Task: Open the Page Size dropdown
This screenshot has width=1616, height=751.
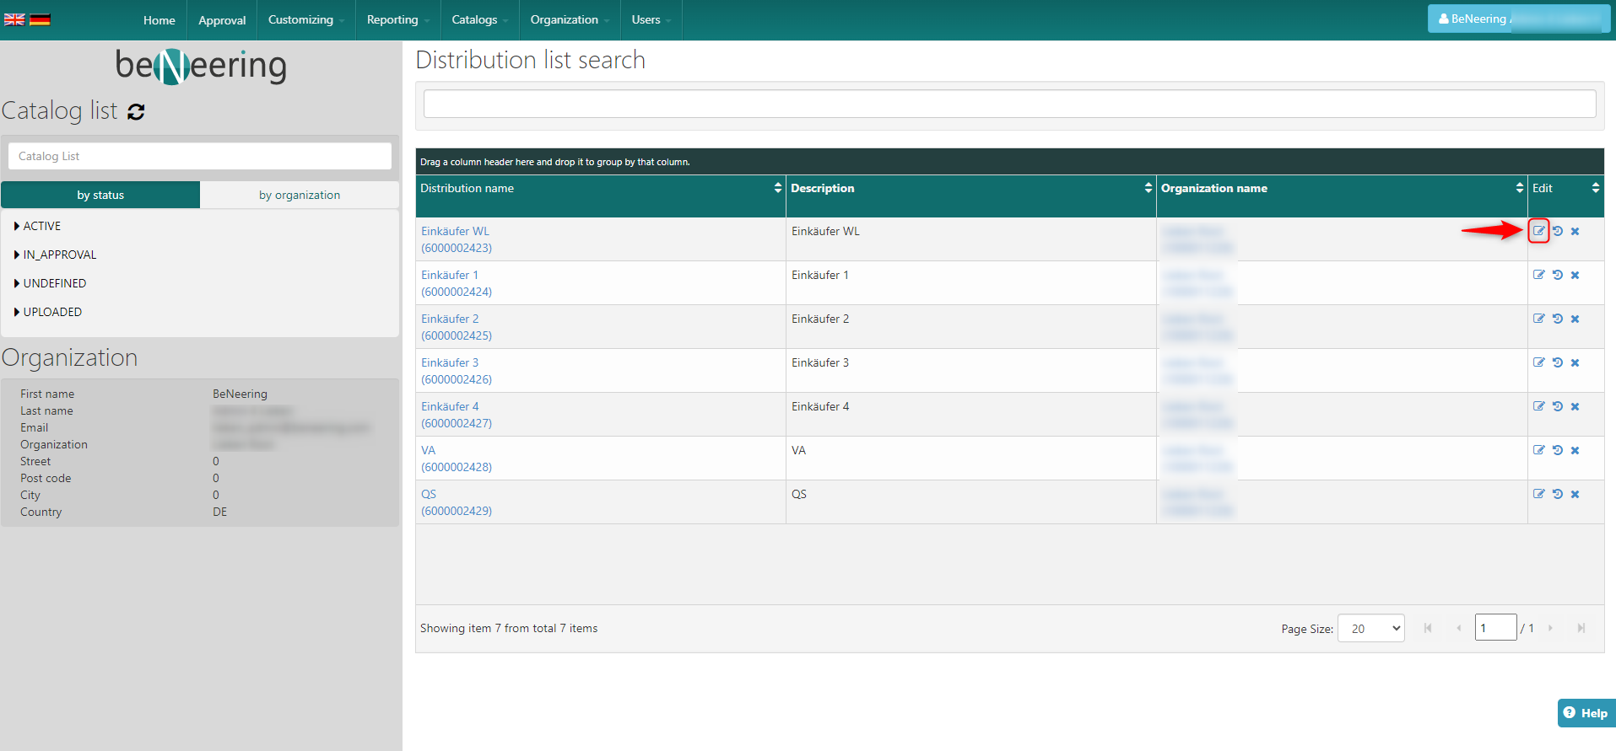Action: tap(1370, 628)
